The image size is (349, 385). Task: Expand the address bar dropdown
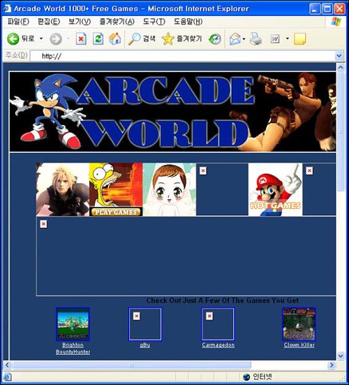(x=339, y=56)
